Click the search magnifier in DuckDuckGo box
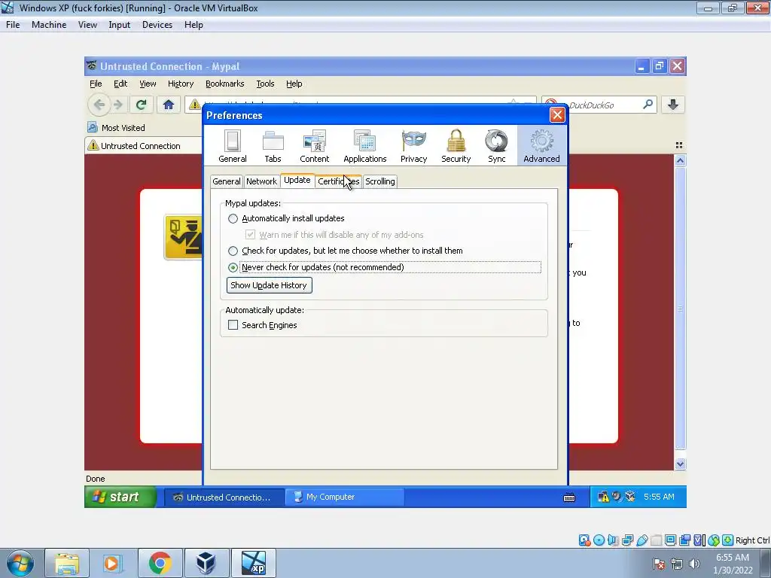Viewport: 771px width, 578px height. (648, 105)
